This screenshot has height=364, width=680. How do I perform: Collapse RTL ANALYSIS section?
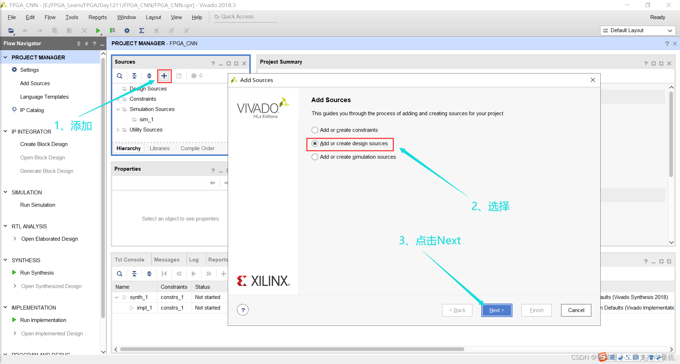pyautogui.click(x=5, y=226)
